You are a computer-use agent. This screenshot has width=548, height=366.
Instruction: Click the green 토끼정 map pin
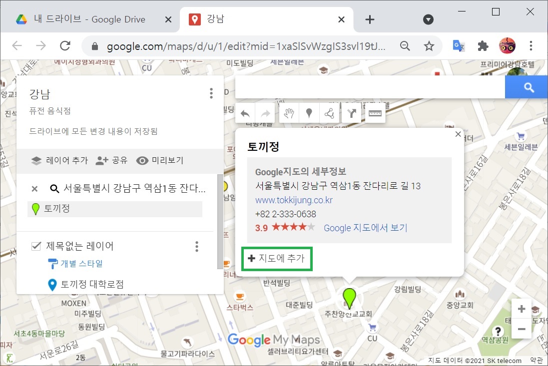pyautogui.click(x=349, y=298)
